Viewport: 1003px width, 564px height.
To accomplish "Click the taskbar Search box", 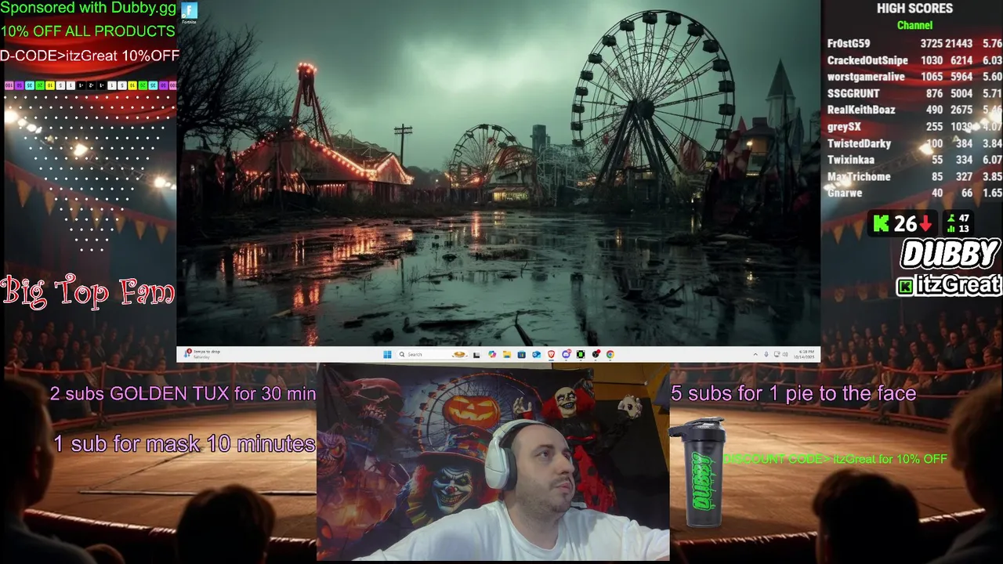I will 433,354.
